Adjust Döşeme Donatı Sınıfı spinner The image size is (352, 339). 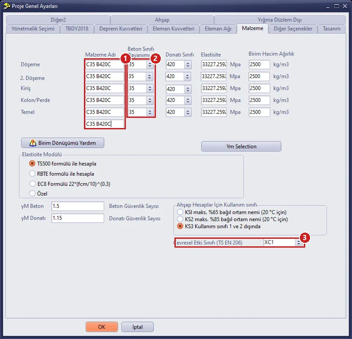click(188, 64)
